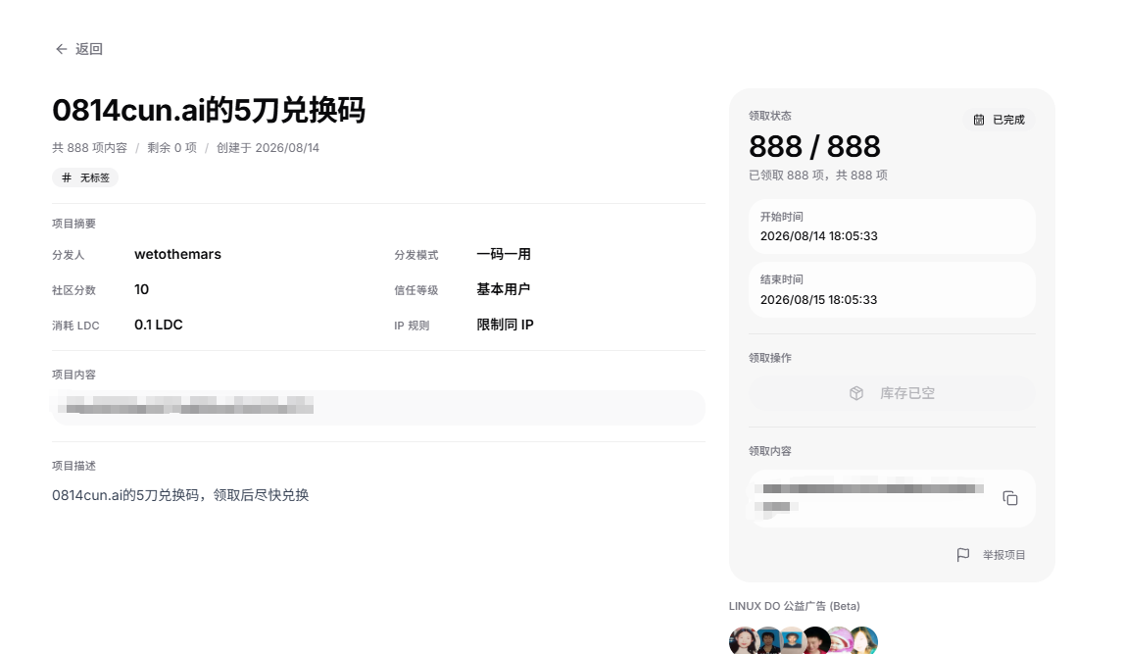Click the community score value 10
Image resolution: width=1123 pixels, height=654 pixels.
tap(141, 289)
